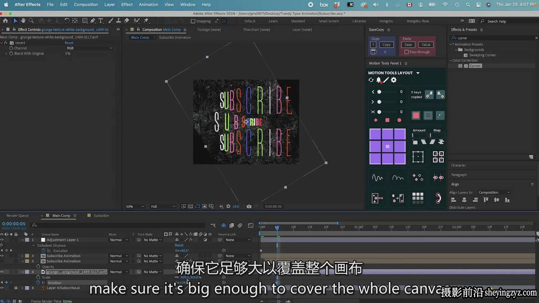Switch to Small Screen workspace
539x303 pixels.
329,21
